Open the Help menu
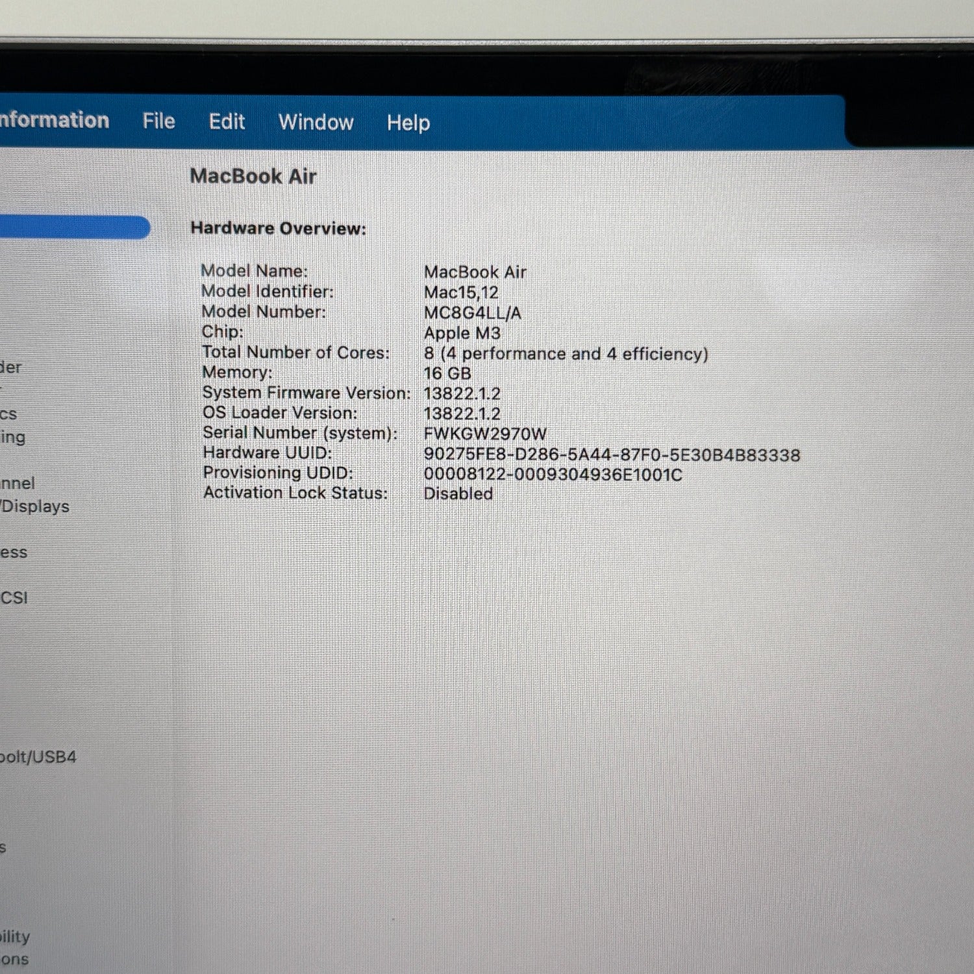Image resolution: width=974 pixels, height=974 pixels. pyautogui.click(x=408, y=123)
